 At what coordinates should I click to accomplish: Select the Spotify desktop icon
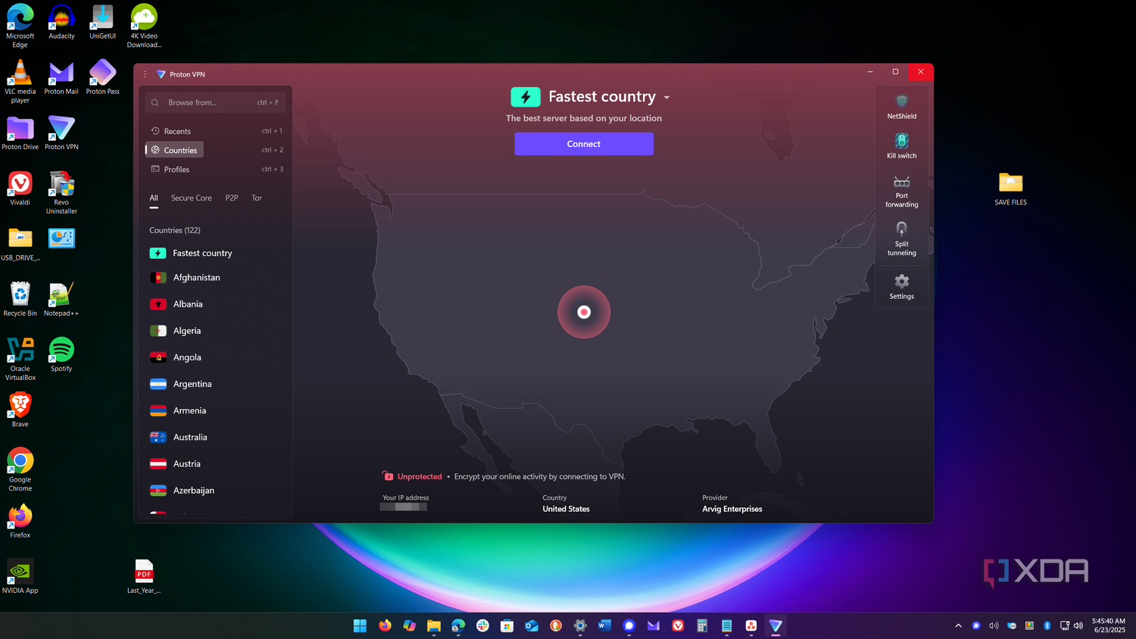61,356
